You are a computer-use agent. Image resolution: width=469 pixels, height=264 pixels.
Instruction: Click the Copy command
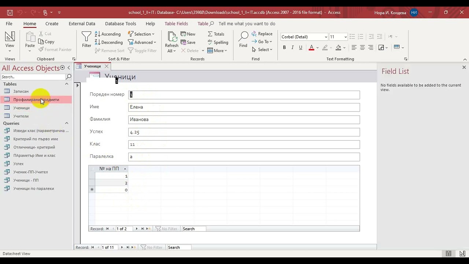tap(47, 42)
